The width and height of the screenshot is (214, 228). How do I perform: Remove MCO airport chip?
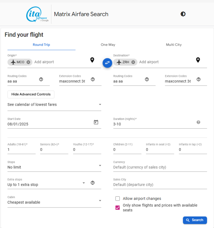(x=28, y=62)
